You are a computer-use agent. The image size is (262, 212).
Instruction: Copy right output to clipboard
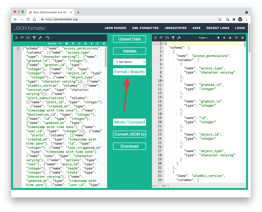click(236, 38)
